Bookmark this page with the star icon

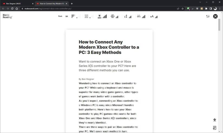(x=183, y=9)
